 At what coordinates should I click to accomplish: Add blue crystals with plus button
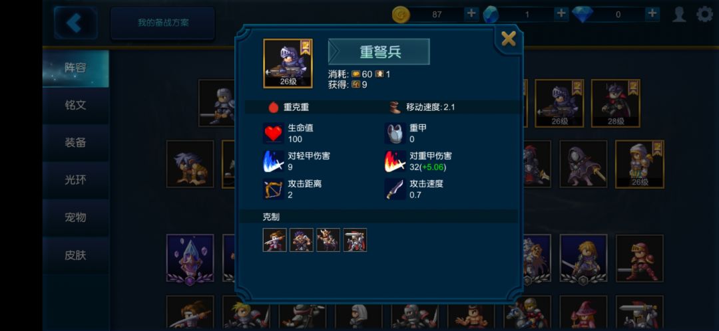click(x=561, y=14)
